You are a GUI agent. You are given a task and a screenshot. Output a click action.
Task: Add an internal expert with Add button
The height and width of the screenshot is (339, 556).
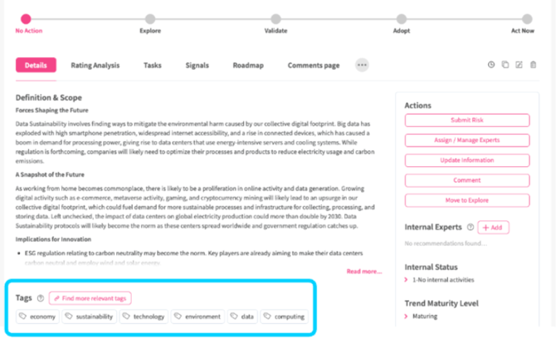[x=493, y=228]
